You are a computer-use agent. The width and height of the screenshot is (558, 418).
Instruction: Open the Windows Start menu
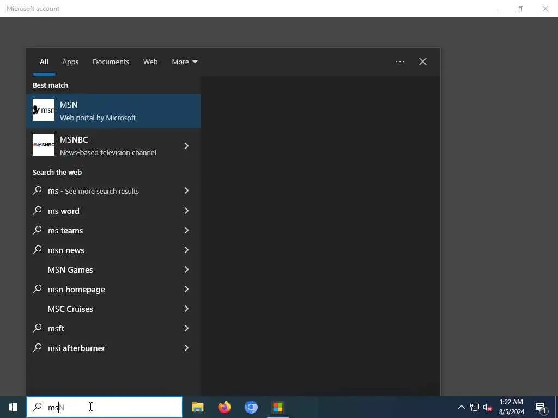tap(13, 407)
